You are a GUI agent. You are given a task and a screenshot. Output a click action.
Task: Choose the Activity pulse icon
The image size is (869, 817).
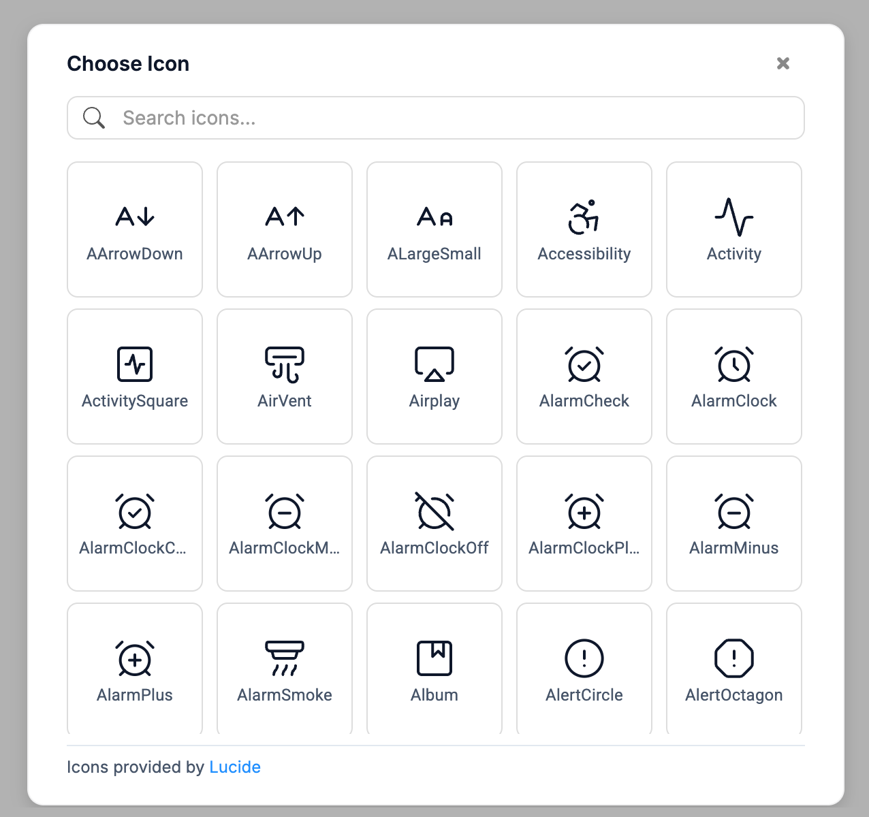[x=734, y=229]
